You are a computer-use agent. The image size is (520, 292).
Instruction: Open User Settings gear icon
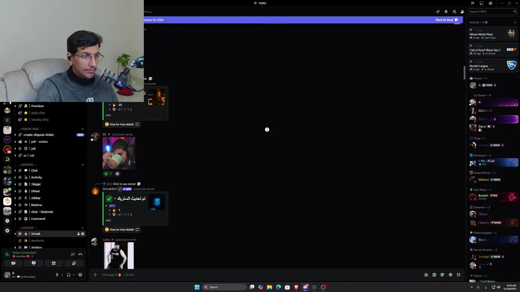(x=80, y=275)
